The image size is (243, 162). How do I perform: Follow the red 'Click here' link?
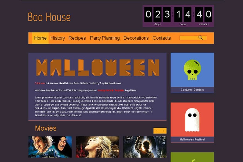coord(40,83)
